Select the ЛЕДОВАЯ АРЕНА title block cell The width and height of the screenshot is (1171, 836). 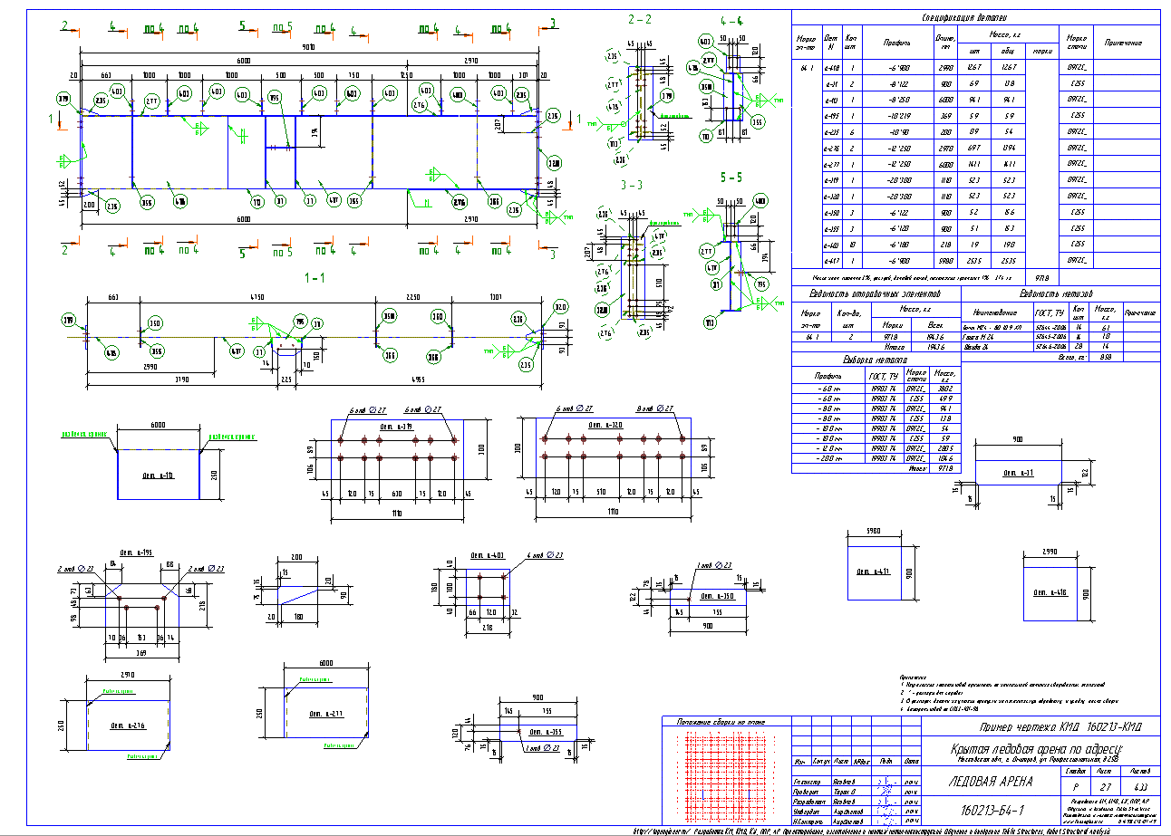pyautogui.click(x=992, y=782)
